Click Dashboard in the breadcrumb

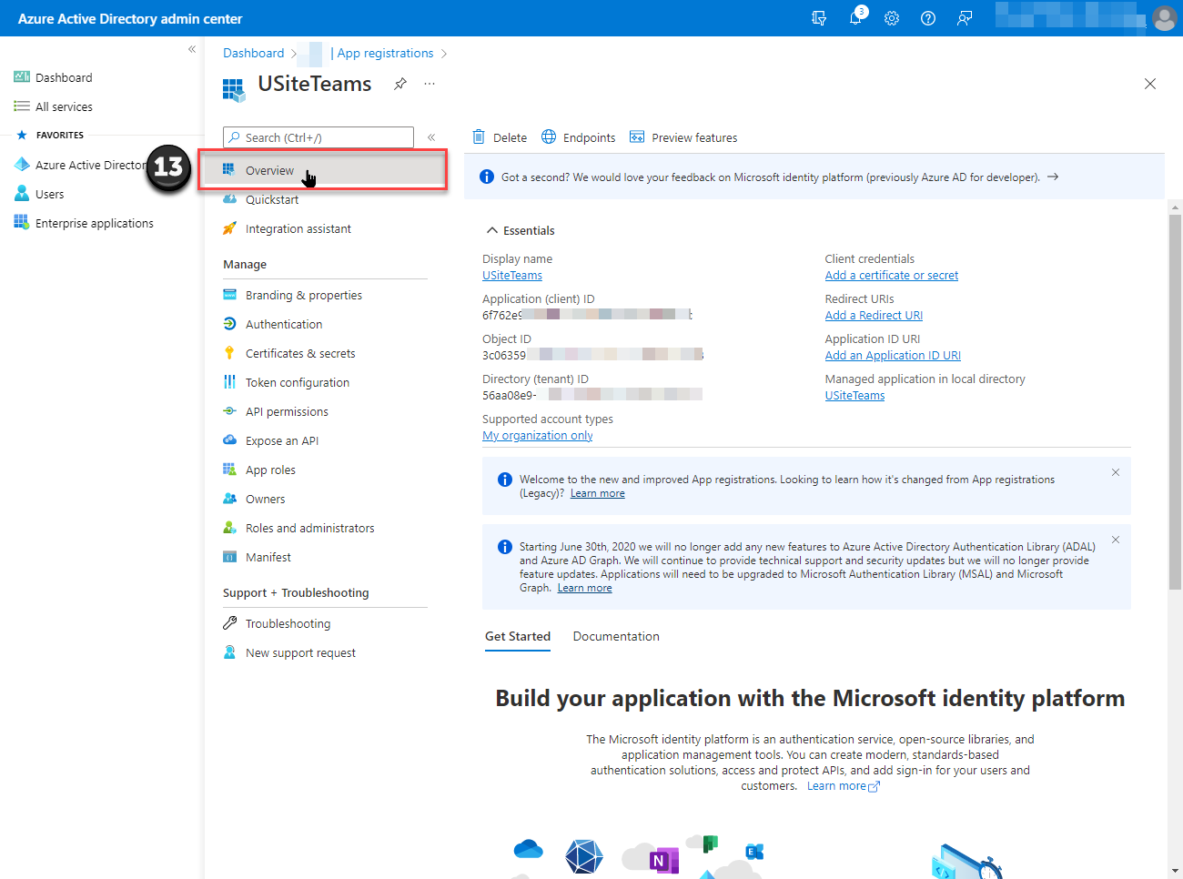click(x=254, y=53)
